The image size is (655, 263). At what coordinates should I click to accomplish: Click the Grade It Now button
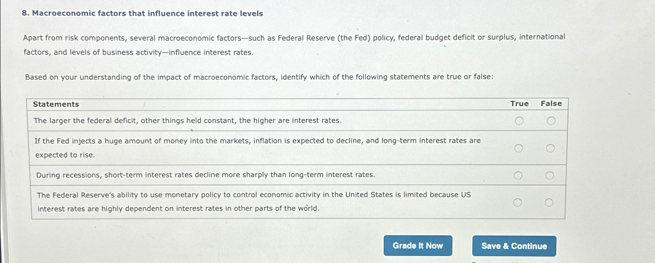418,246
